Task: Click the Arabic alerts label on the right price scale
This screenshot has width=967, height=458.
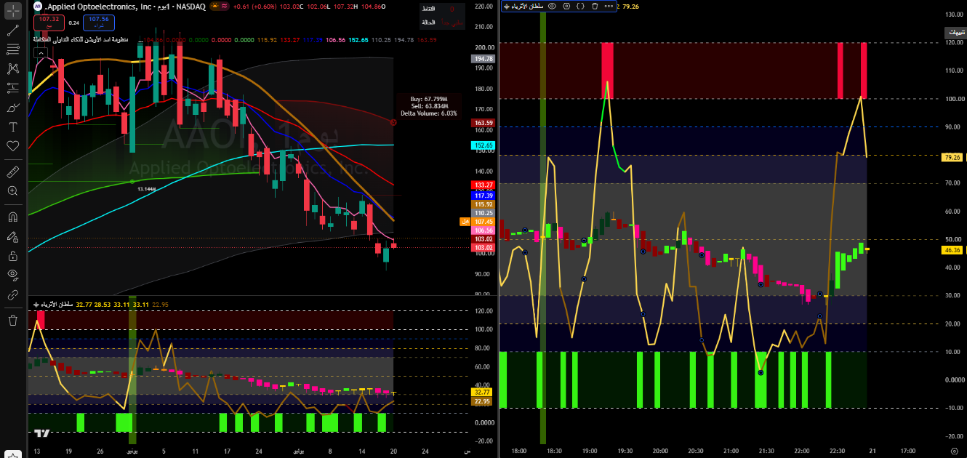Action: coord(955,33)
